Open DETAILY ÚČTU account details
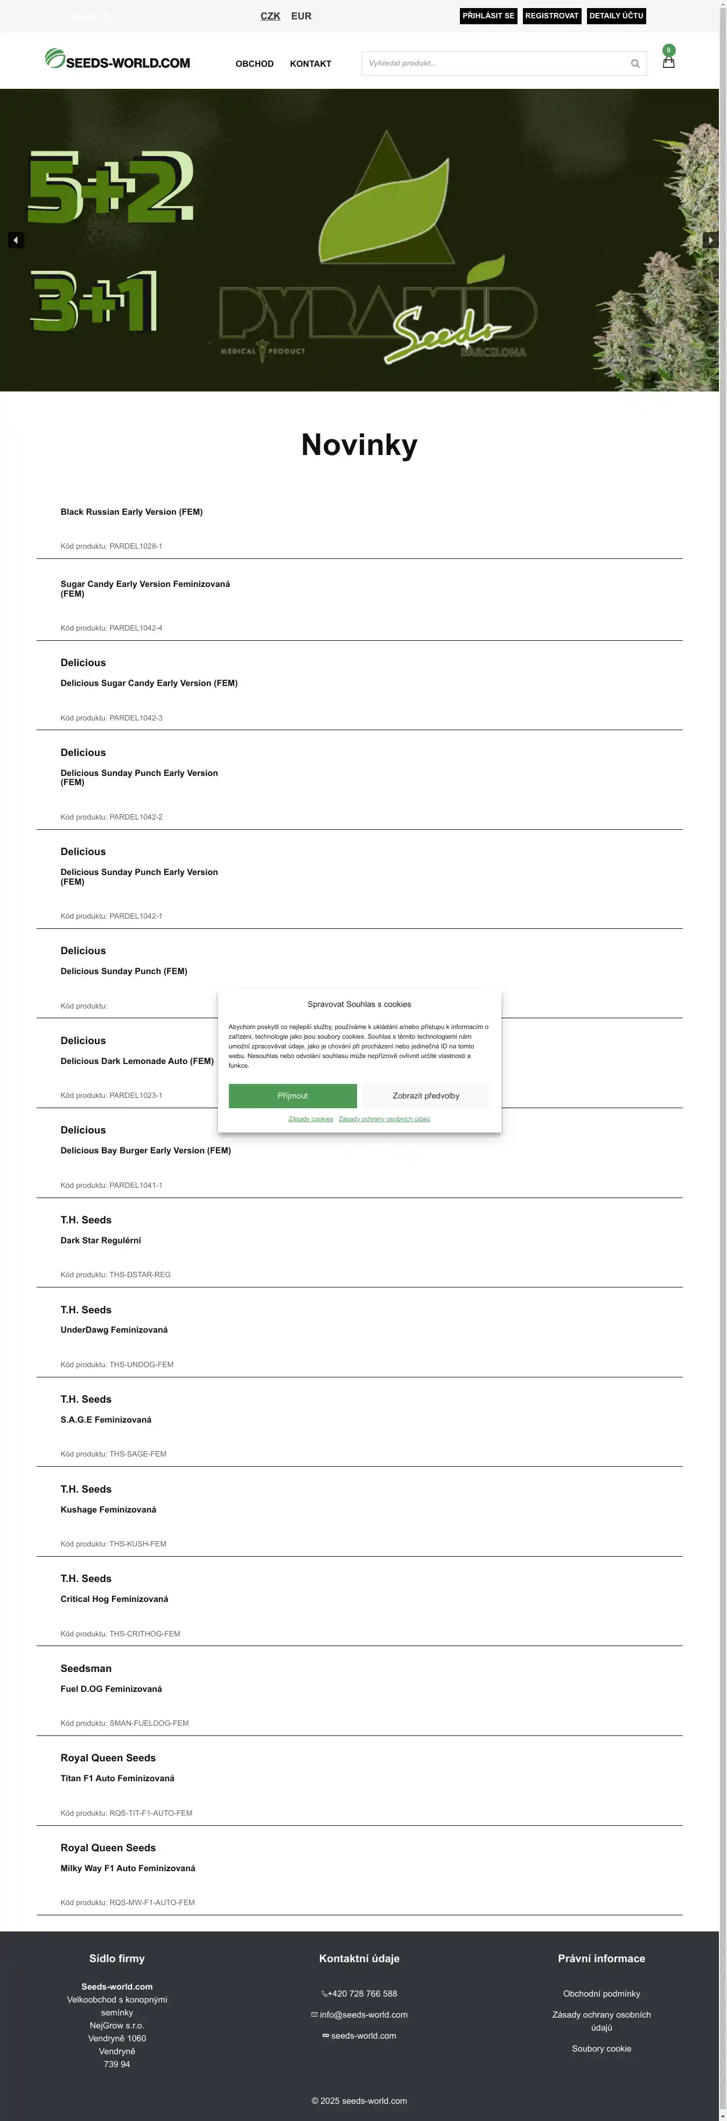 click(x=616, y=16)
